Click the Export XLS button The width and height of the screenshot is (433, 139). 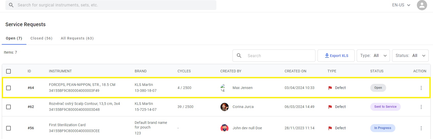(x=336, y=56)
